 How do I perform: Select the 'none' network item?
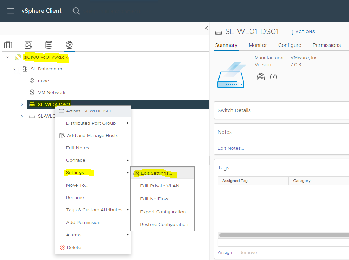tap(43, 81)
